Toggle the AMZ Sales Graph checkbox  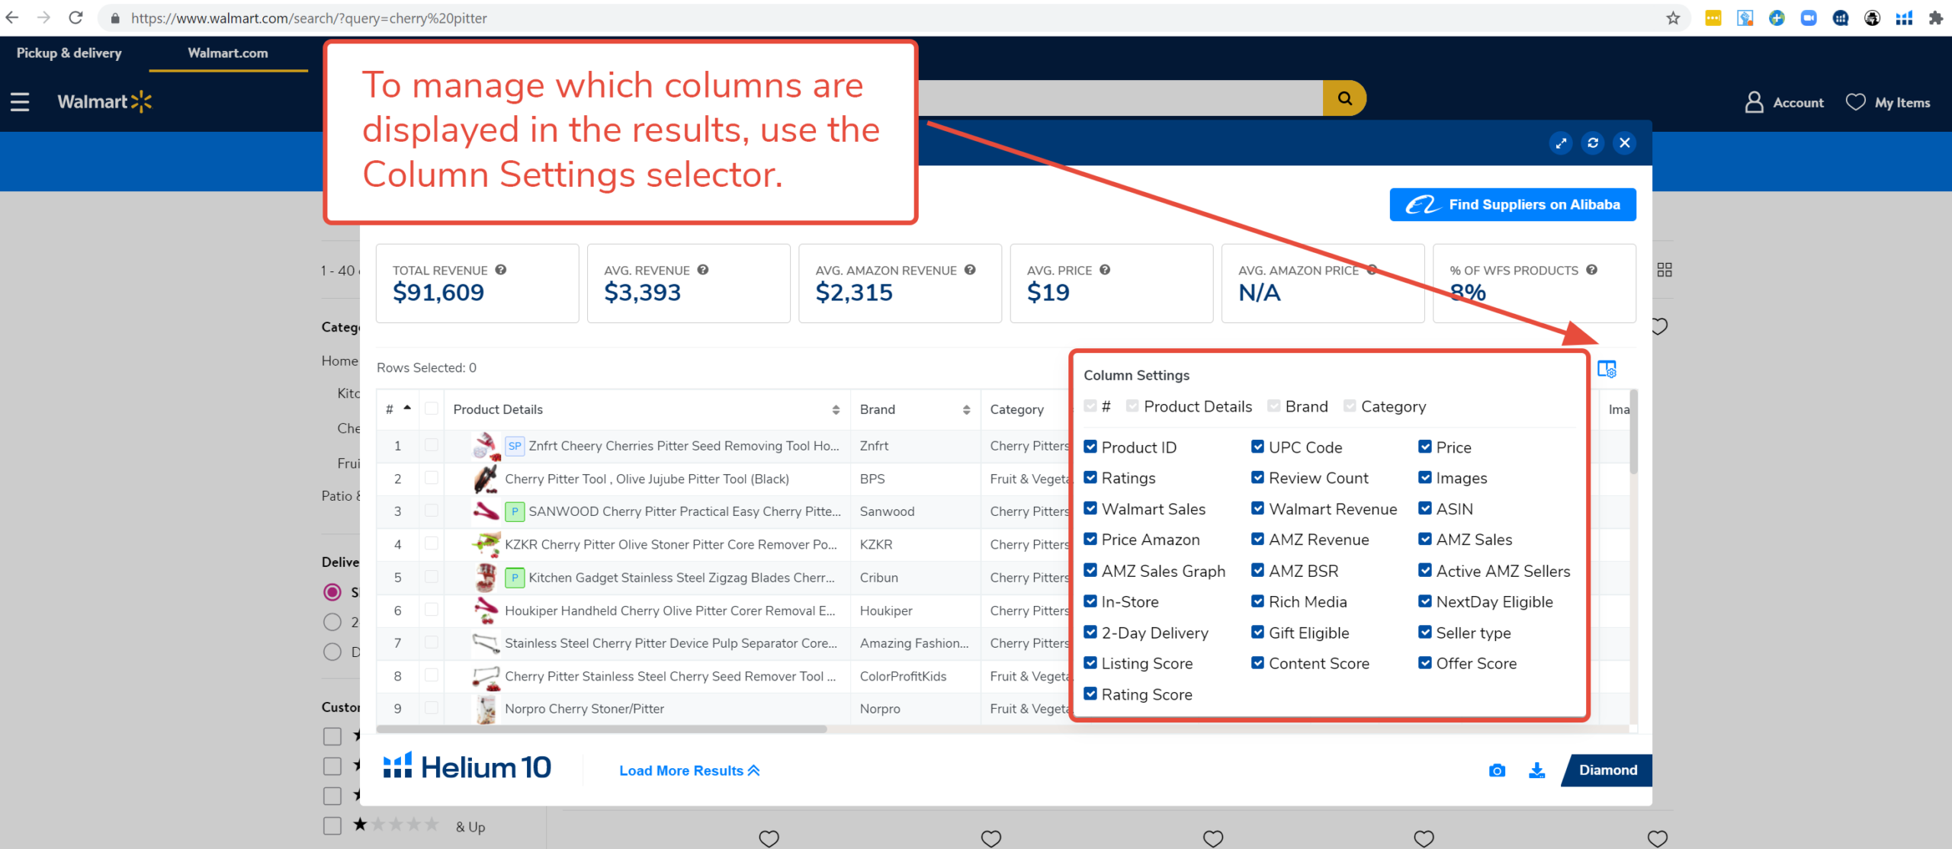(x=1090, y=571)
